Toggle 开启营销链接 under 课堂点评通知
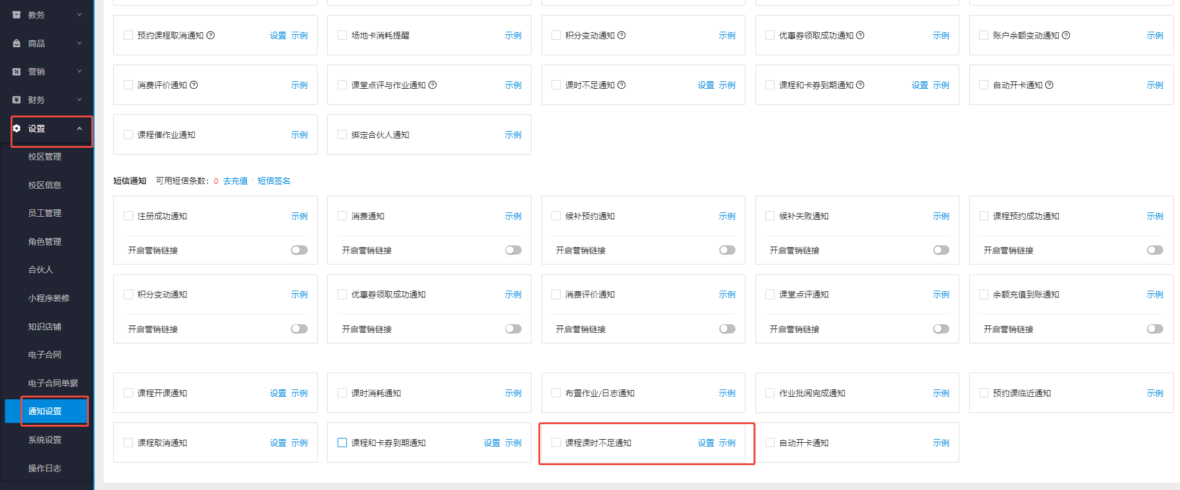 coord(941,329)
